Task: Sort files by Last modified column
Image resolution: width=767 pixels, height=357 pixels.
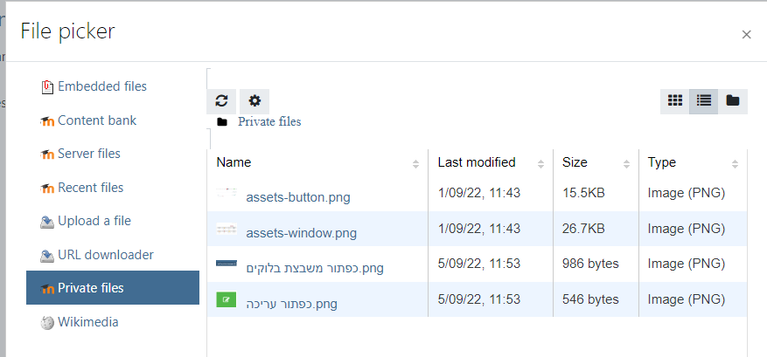Action: pos(476,162)
